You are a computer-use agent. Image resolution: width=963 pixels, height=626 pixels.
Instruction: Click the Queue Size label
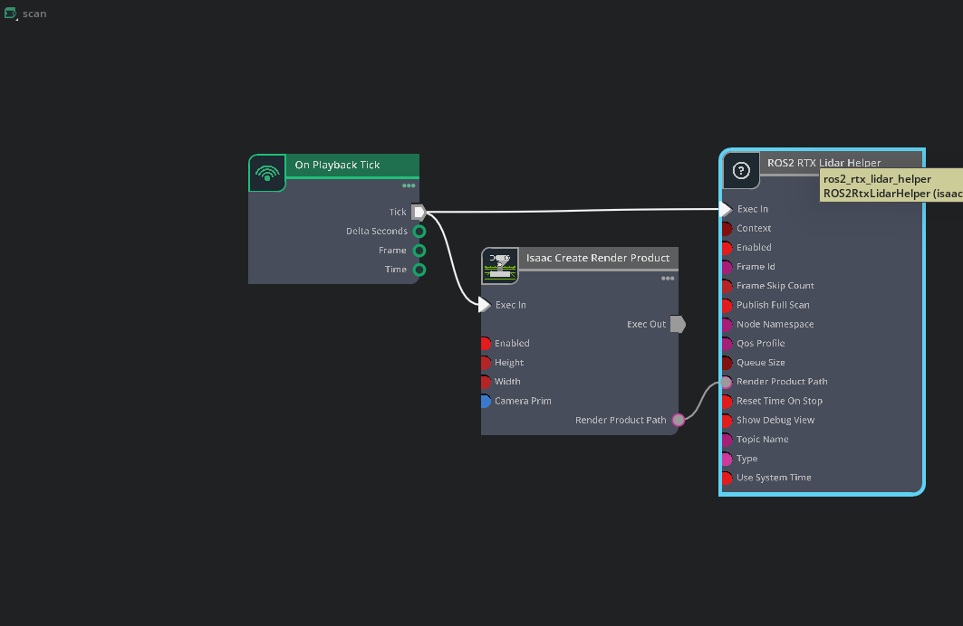pos(760,363)
